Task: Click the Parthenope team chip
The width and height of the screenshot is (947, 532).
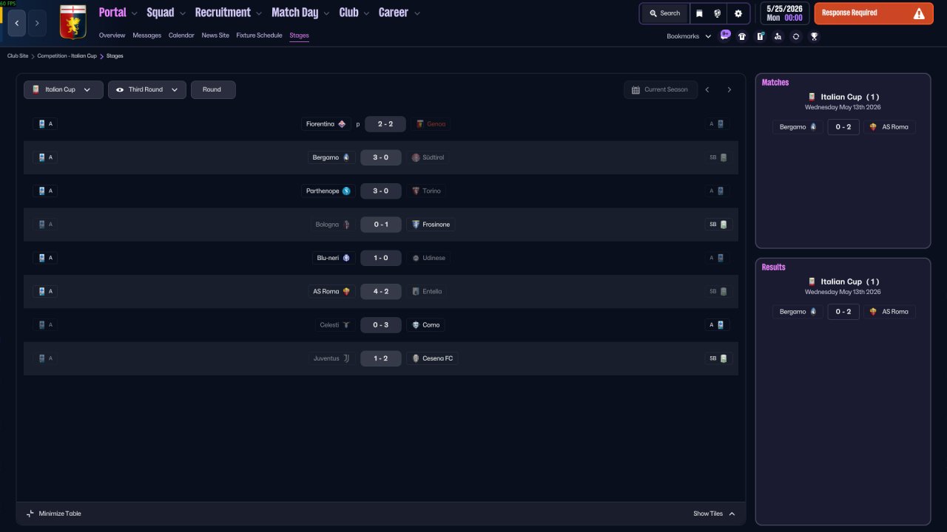Action: coord(328,191)
